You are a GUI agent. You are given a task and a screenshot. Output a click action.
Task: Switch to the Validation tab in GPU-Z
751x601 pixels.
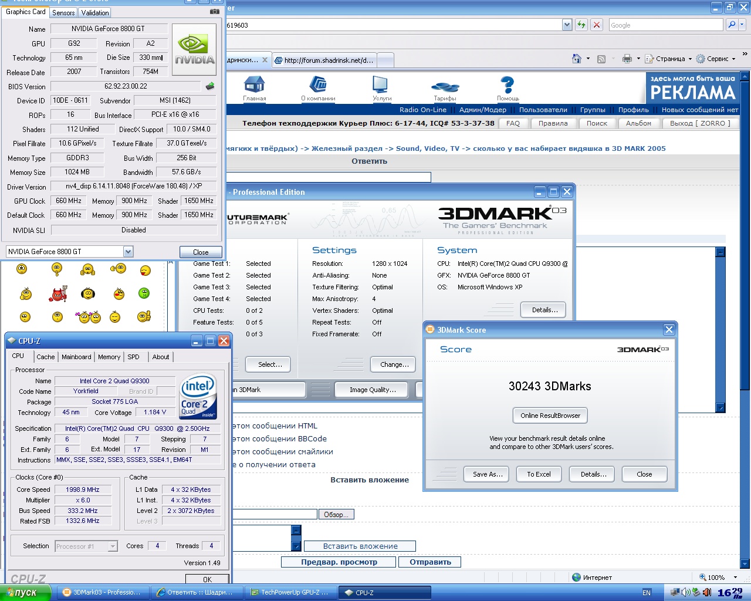(95, 12)
